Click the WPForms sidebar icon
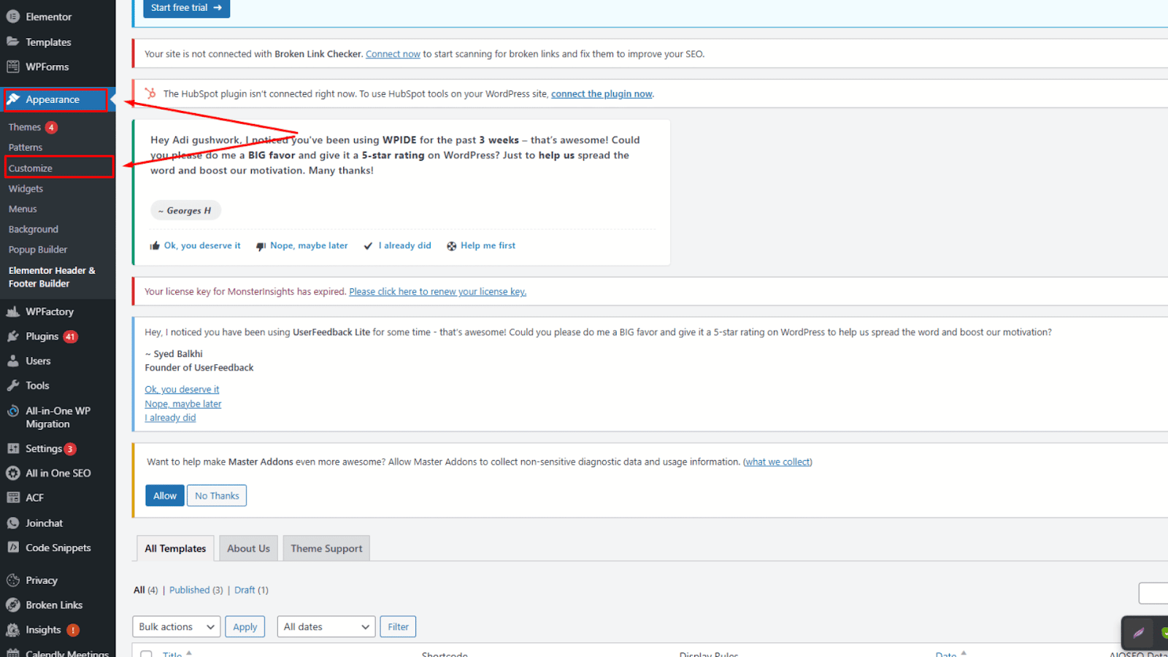This screenshot has height=657, width=1168. [13, 66]
